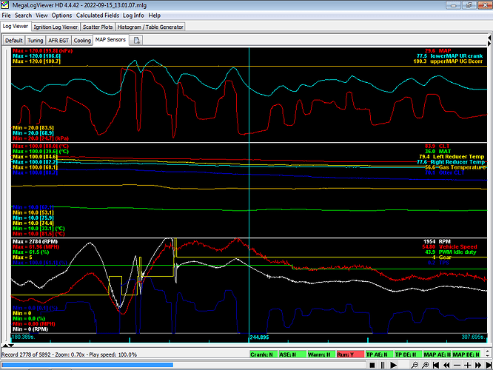The height and width of the screenshot is (370, 493).
Task: Click the Gear field label
Action: [x=445, y=258]
